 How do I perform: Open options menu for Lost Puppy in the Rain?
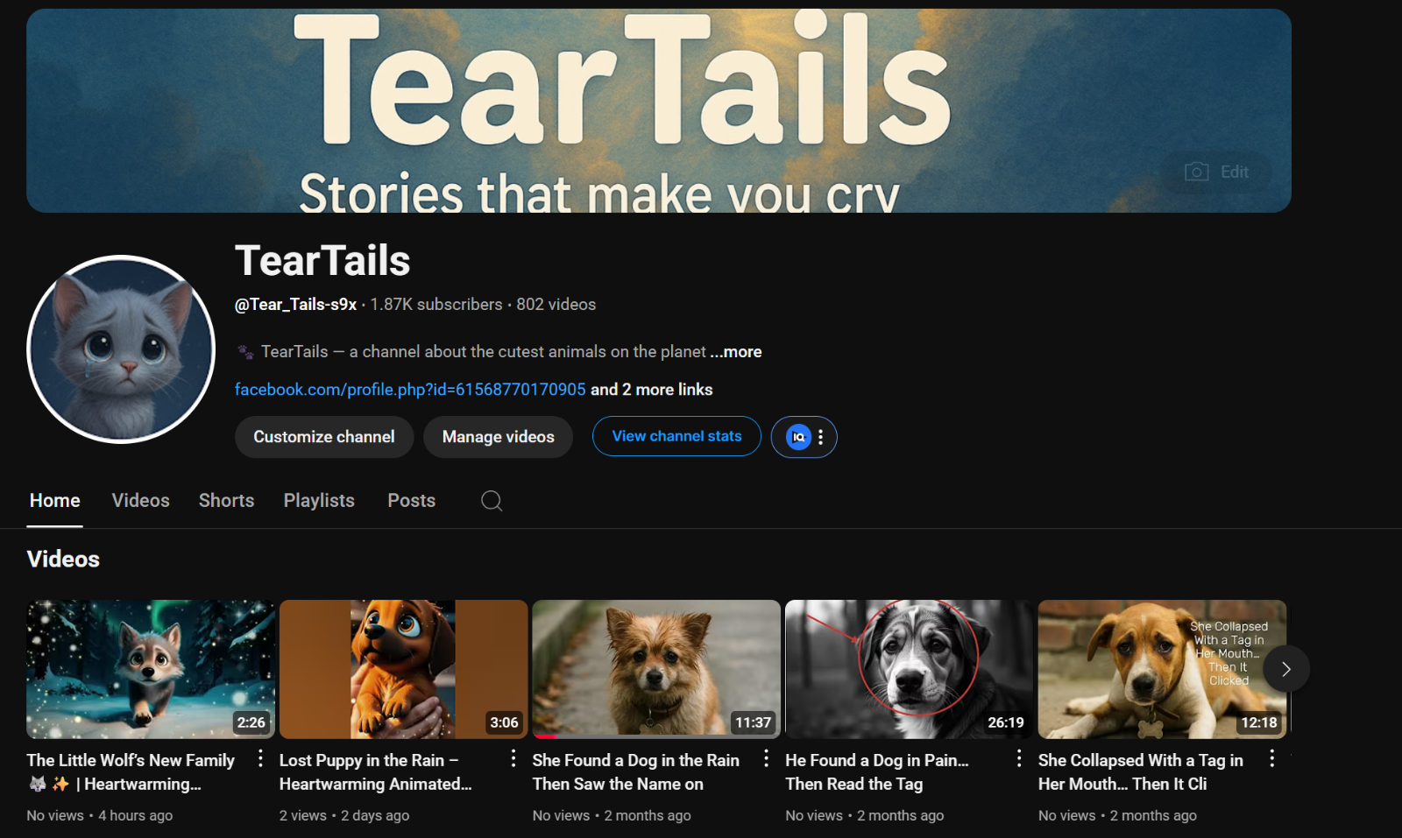click(513, 759)
